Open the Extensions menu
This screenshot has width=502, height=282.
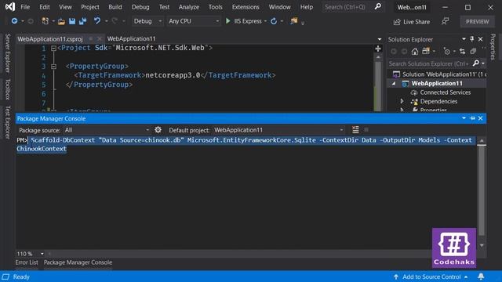tap(246, 7)
